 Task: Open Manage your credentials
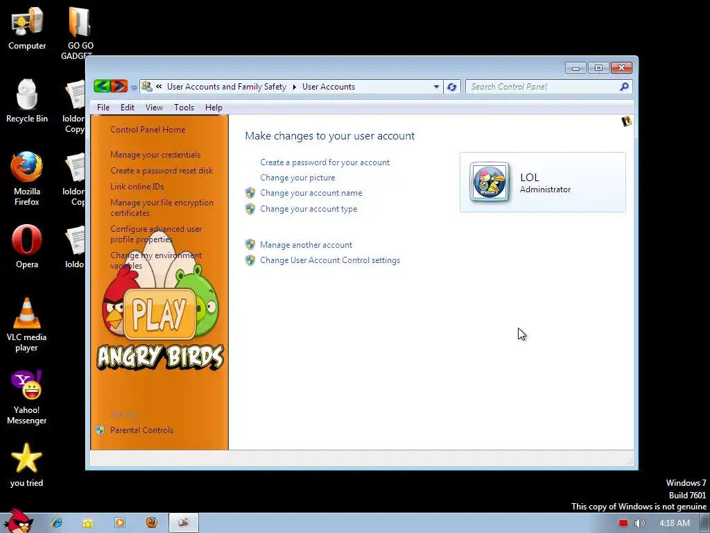tap(155, 155)
